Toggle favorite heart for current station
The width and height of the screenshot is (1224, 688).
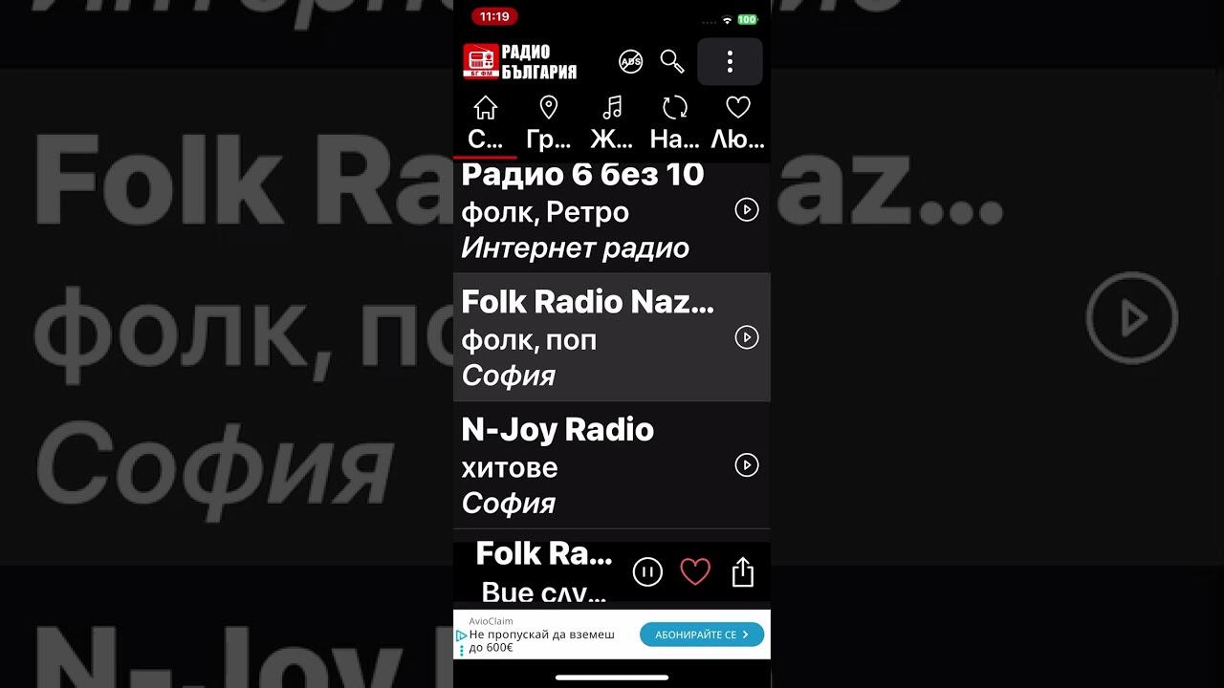695,572
